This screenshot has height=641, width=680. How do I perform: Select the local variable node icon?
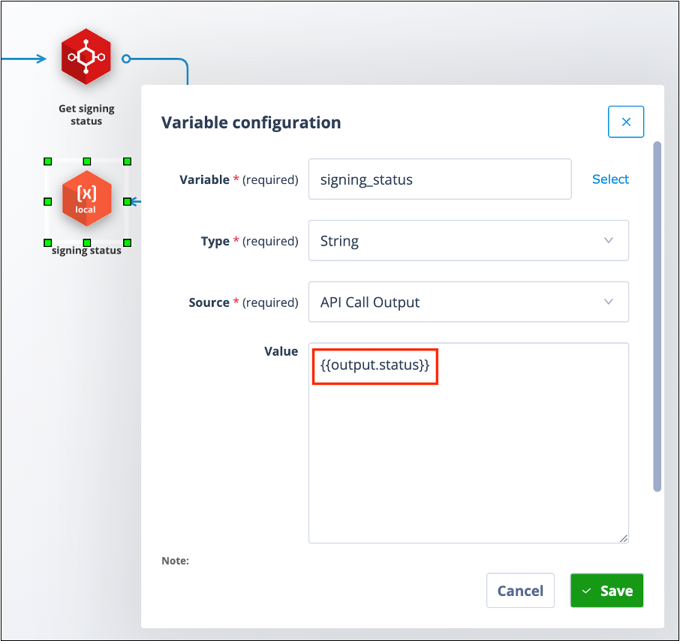(87, 199)
